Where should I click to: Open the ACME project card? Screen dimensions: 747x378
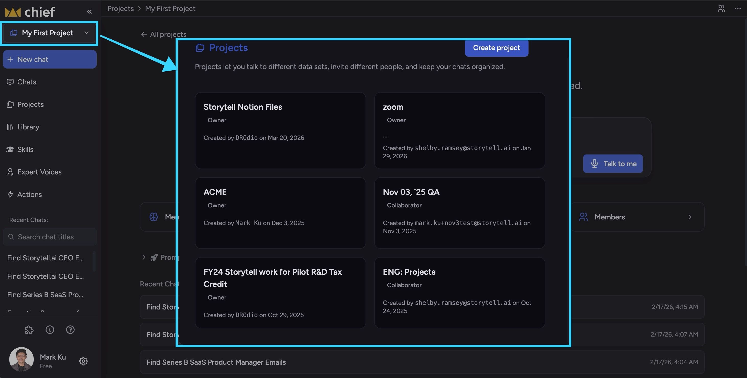(280, 213)
